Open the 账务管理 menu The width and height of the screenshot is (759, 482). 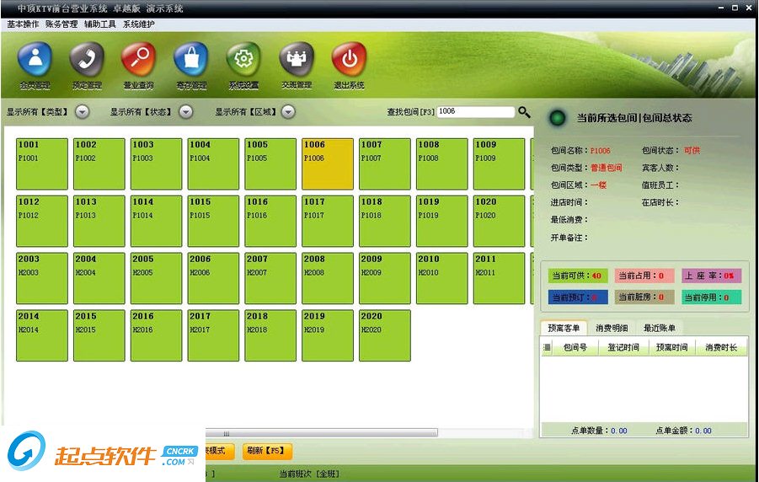click(61, 24)
